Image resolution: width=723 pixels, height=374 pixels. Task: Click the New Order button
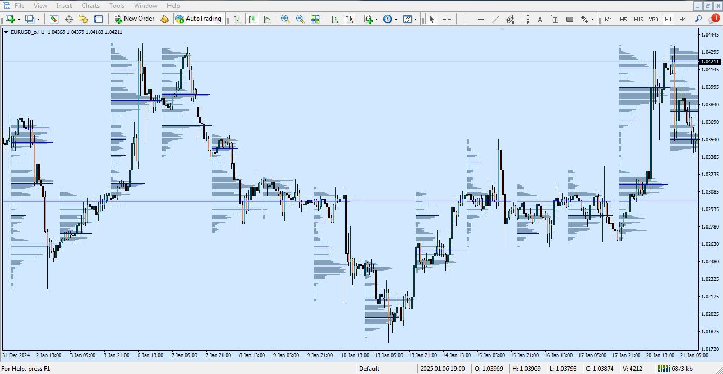(x=134, y=19)
